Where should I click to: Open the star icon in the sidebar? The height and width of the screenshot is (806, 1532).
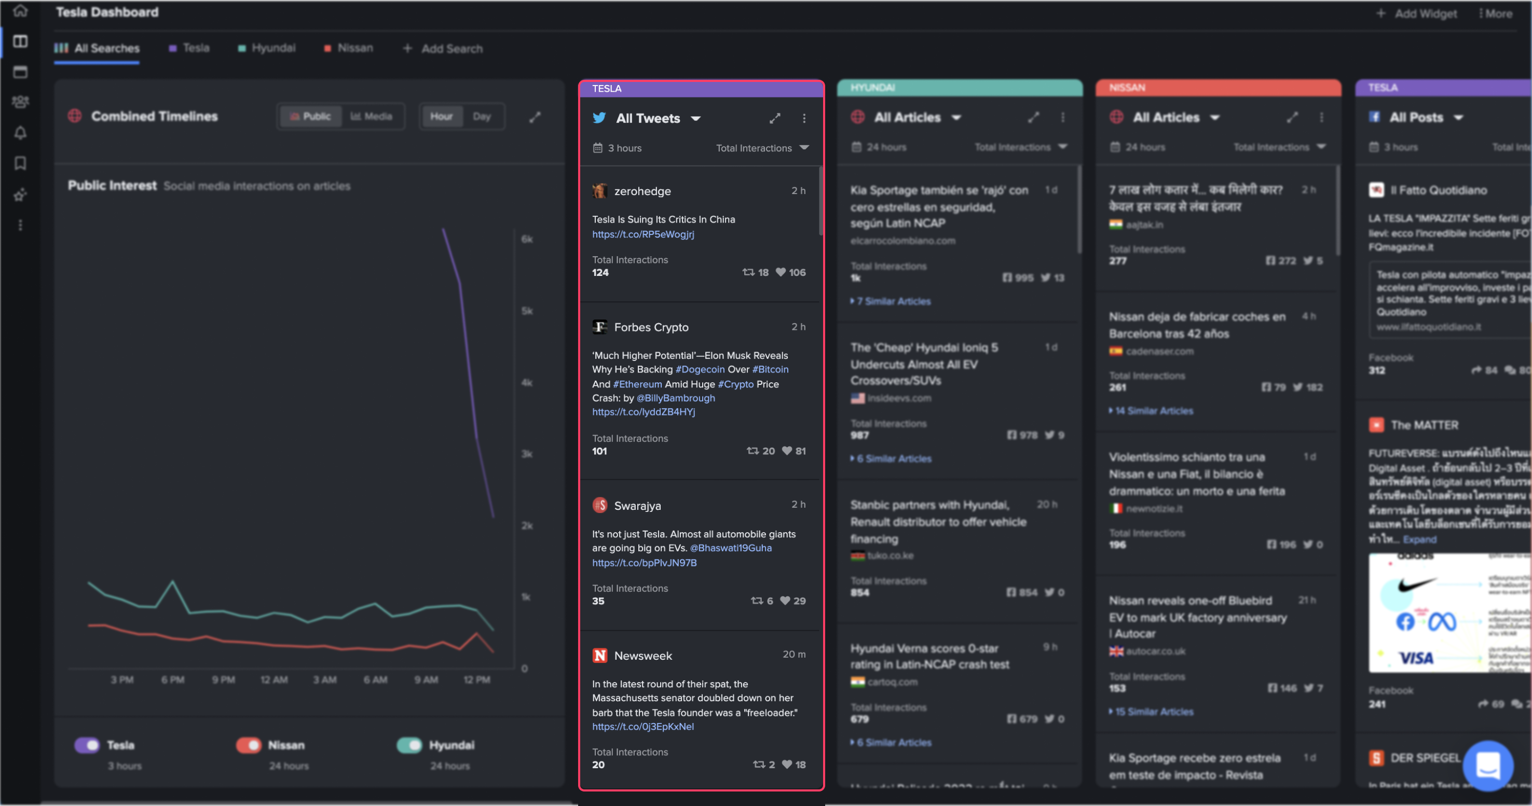click(20, 194)
